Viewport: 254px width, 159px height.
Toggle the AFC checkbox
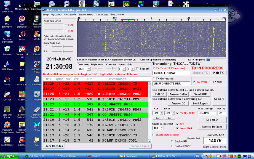click(178, 124)
